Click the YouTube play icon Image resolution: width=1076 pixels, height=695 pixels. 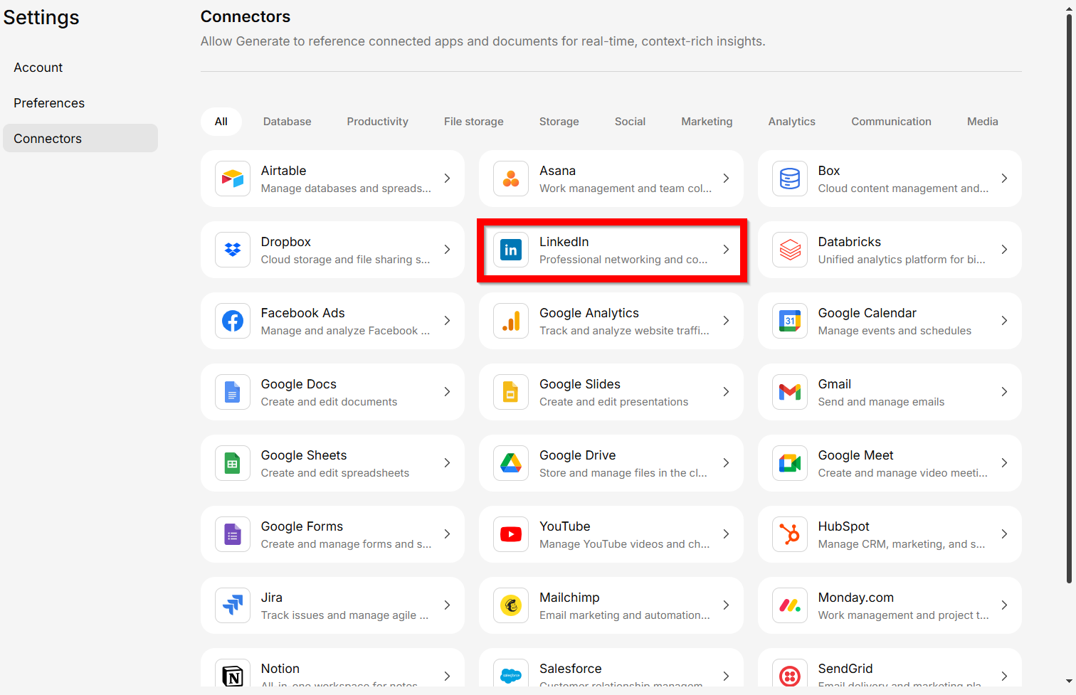(x=511, y=534)
